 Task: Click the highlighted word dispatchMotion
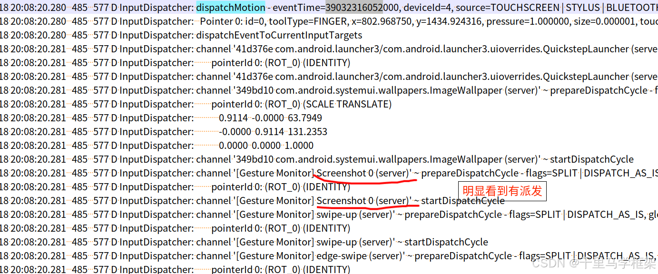[x=231, y=7]
